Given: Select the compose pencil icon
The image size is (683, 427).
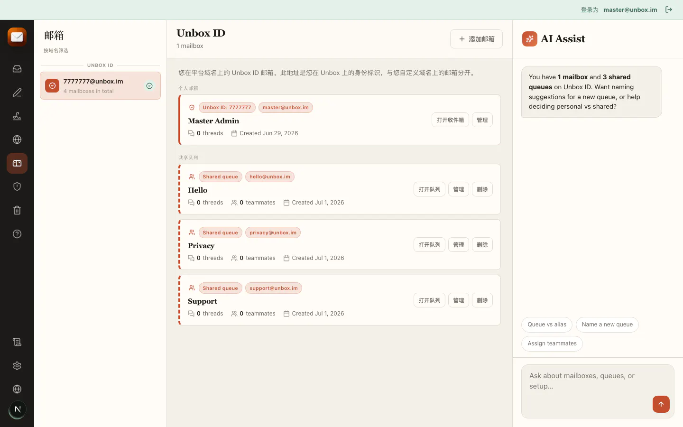Looking at the screenshot, I should [x=17, y=93].
